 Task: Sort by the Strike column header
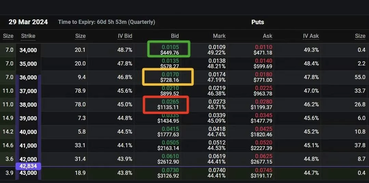[x=28, y=36]
